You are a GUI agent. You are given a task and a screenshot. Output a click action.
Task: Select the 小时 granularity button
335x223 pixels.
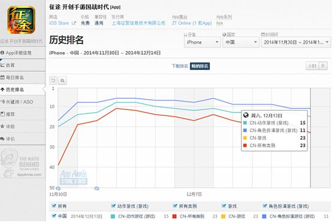pos(312,66)
